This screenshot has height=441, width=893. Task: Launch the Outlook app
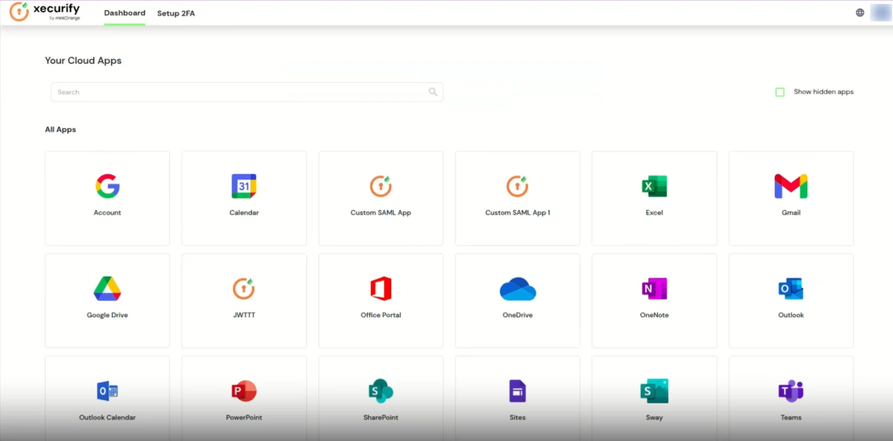click(791, 301)
